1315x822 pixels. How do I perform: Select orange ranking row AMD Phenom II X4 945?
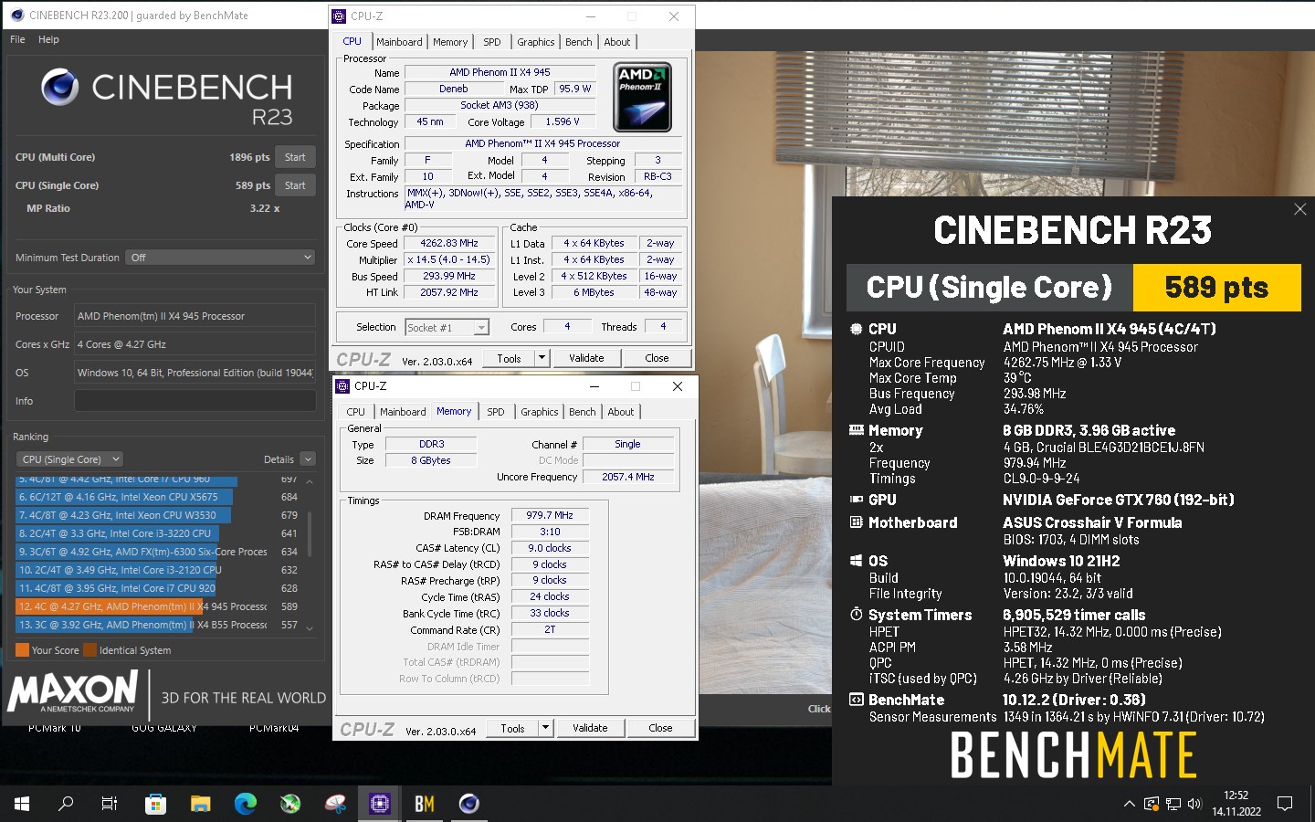pos(157,606)
